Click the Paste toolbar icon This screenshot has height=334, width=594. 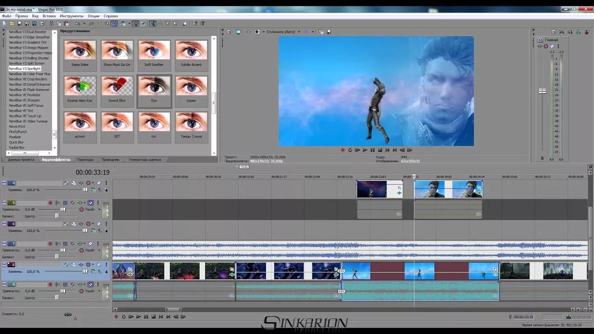[x=66, y=23]
